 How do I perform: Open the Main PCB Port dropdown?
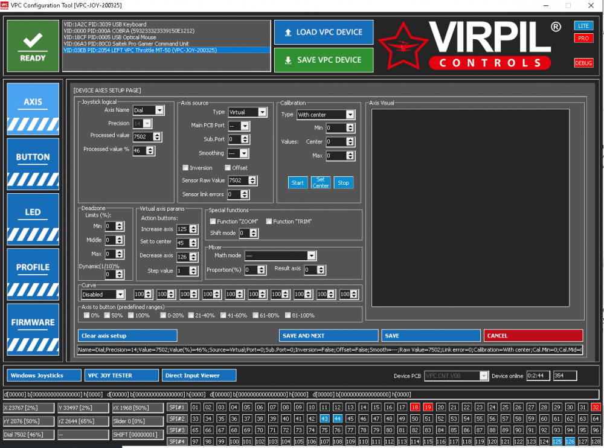245,126
